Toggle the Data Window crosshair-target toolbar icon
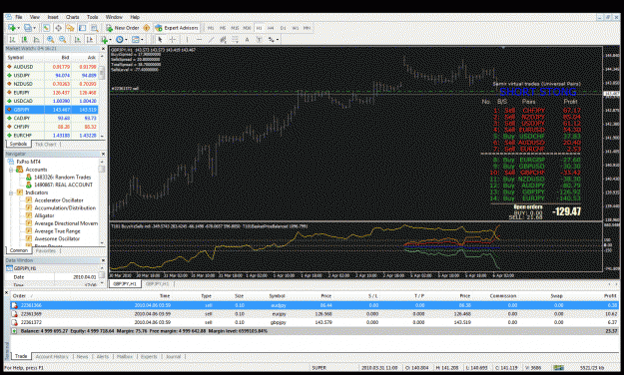Viewport: 624px width, 375px height. (x=58, y=28)
